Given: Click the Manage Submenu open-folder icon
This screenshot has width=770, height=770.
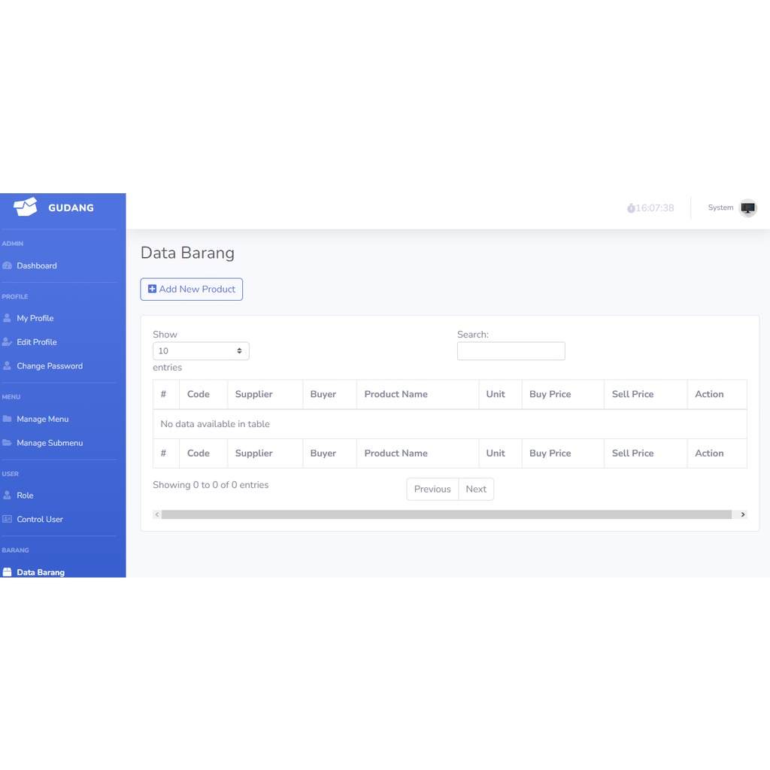Looking at the screenshot, I should coord(7,442).
